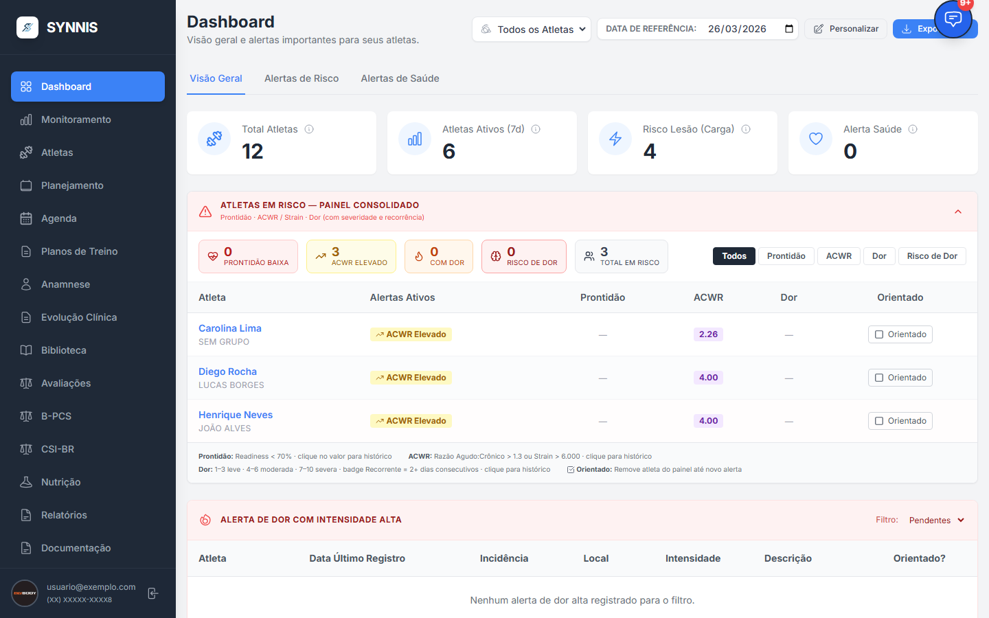Check Orientado for Diego Rocha
989x618 pixels.
(x=900, y=378)
